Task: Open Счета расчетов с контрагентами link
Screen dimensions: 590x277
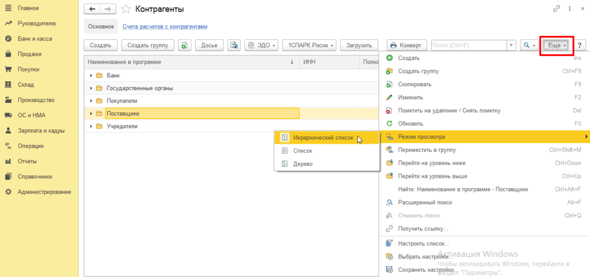Action: 165,27
